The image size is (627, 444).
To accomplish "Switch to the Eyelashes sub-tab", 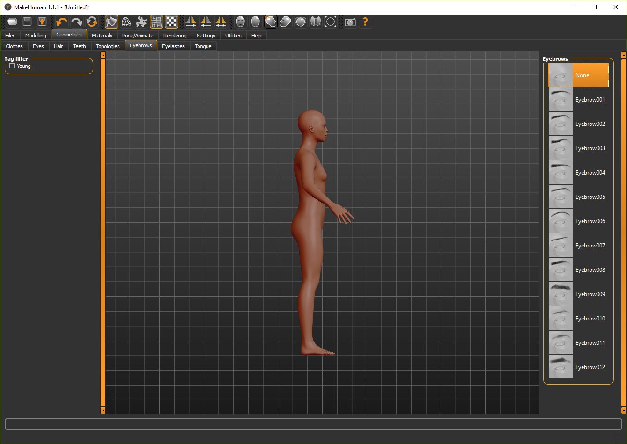I will 173,46.
